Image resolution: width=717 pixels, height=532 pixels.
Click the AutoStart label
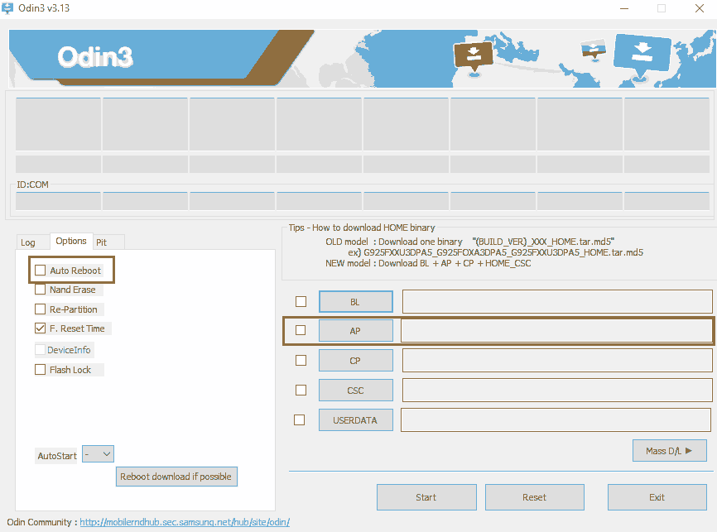click(x=57, y=456)
